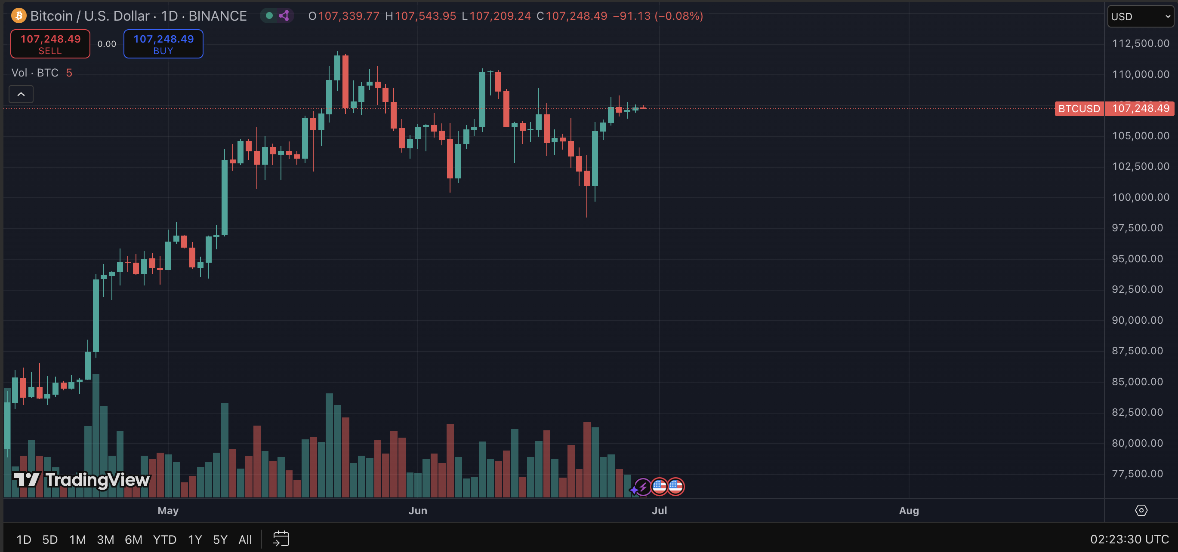Click the orange Bitcoin symbol logo
The height and width of the screenshot is (552, 1178).
[19, 16]
